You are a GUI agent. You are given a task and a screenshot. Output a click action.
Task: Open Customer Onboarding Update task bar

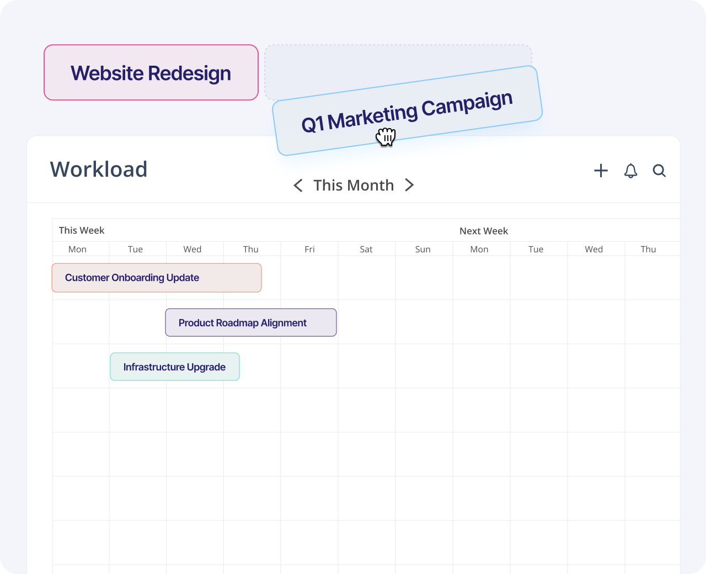point(157,278)
